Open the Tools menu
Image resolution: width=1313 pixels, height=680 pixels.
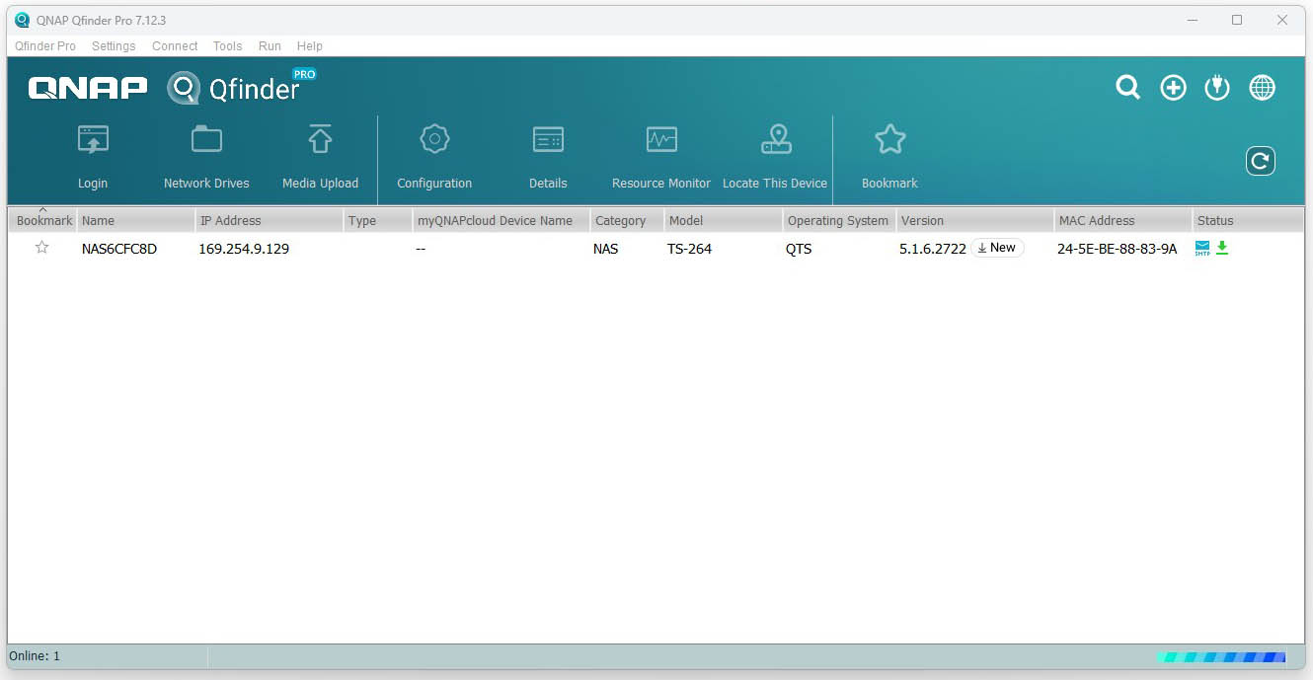click(227, 46)
